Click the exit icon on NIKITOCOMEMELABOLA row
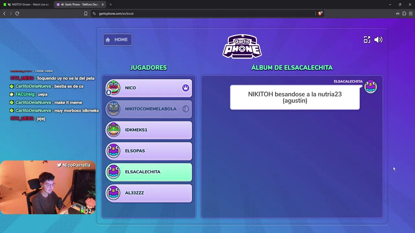The width and height of the screenshot is (415, 233). pos(185,109)
